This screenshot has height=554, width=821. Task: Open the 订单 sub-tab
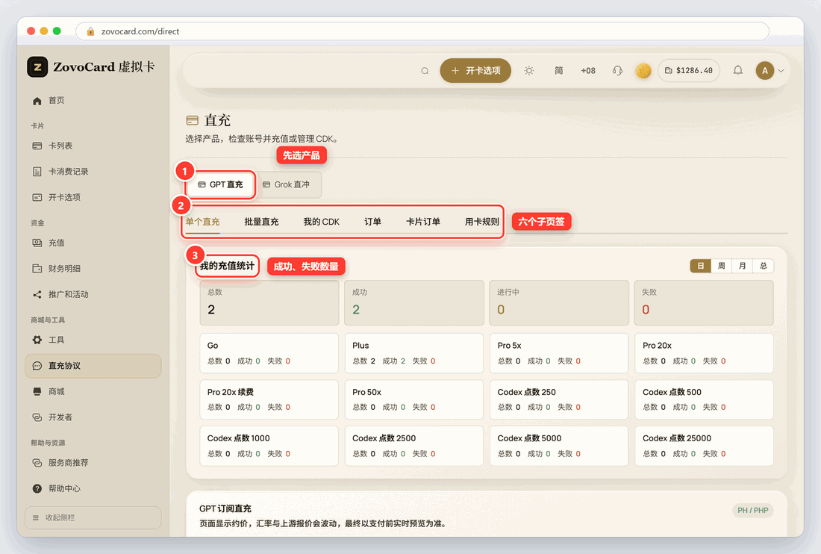coord(372,222)
